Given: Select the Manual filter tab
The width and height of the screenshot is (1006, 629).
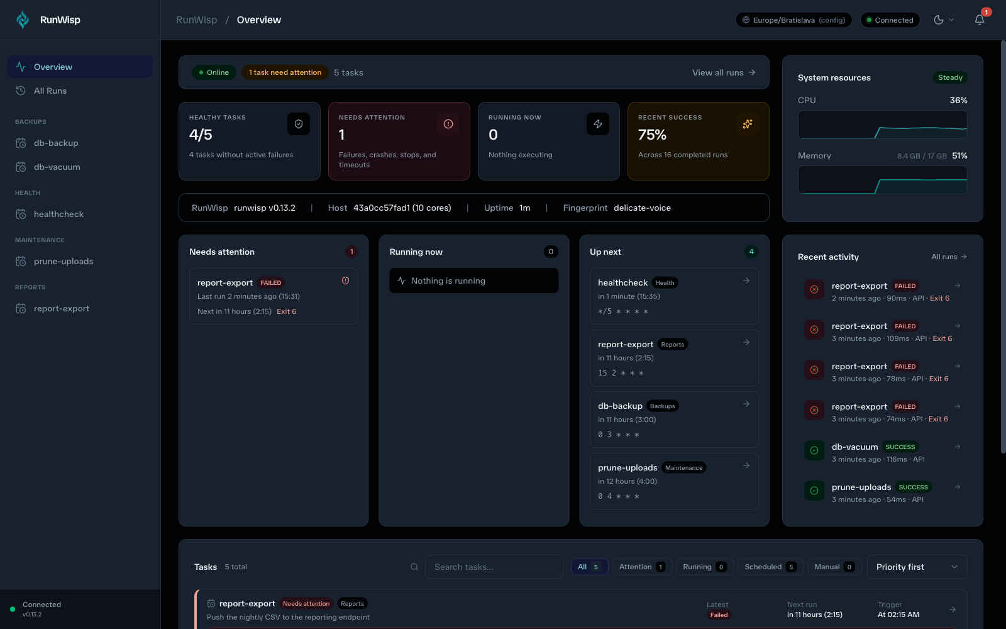Looking at the screenshot, I should [834, 567].
